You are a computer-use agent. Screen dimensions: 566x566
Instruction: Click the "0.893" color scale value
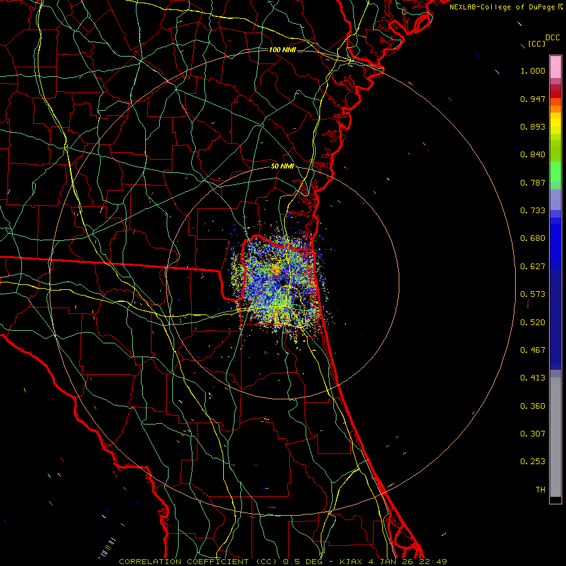(x=533, y=126)
